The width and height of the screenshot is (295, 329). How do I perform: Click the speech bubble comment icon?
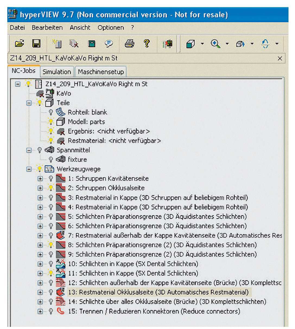(109, 44)
